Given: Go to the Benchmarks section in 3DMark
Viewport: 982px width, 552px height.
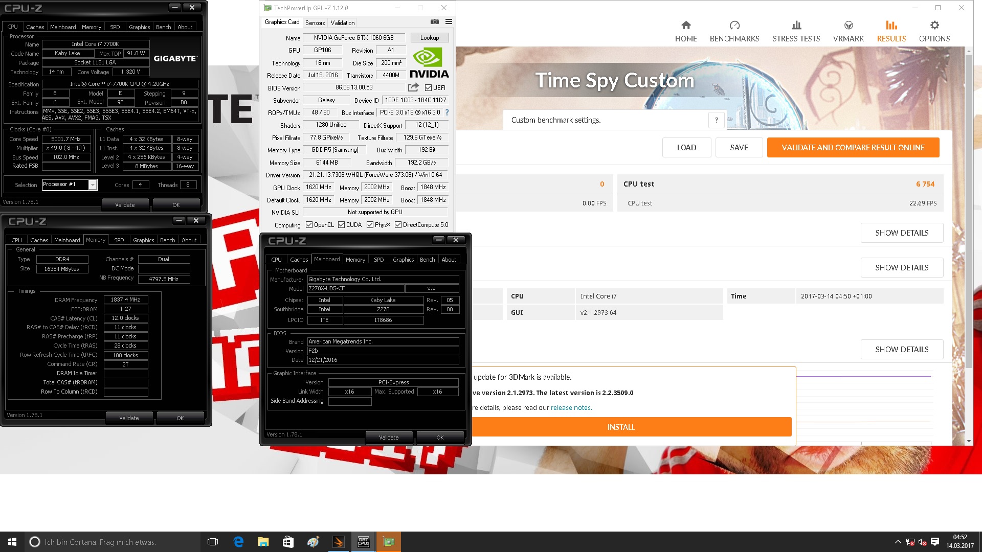Looking at the screenshot, I should pyautogui.click(x=734, y=31).
